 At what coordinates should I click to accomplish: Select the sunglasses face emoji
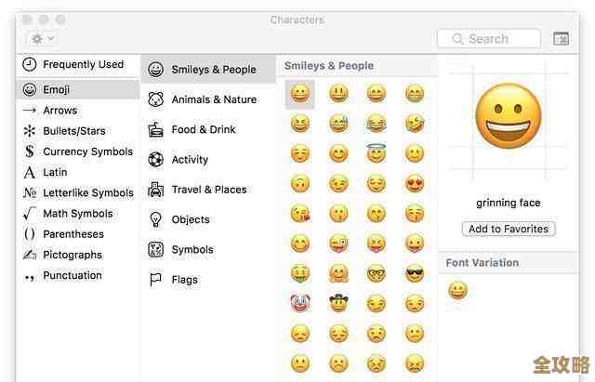415,273
